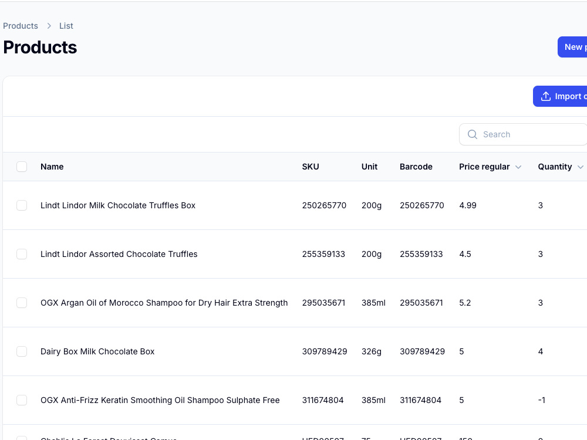This screenshot has height=440, width=587.
Task: Open Lindt Lindor Assorted Chocolate Truffles product
Action: pyautogui.click(x=119, y=254)
